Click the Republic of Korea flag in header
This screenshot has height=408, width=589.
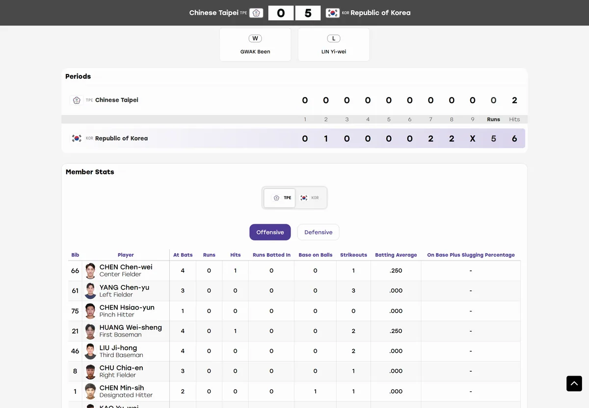click(333, 13)
